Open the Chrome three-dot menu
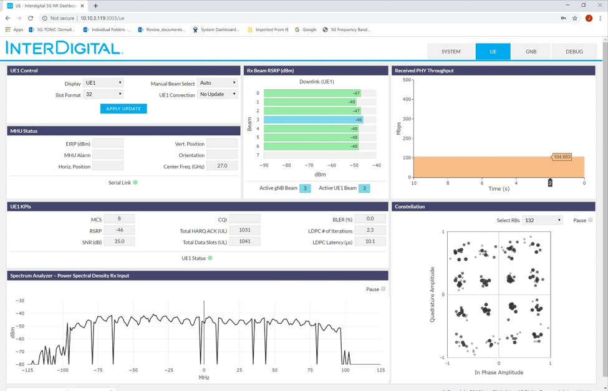The image size is (608, 391). coord(600,18)
